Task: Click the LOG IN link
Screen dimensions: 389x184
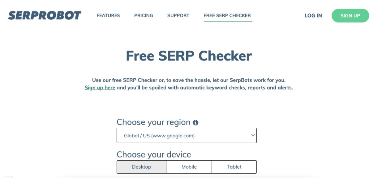Action: point(313,15)
